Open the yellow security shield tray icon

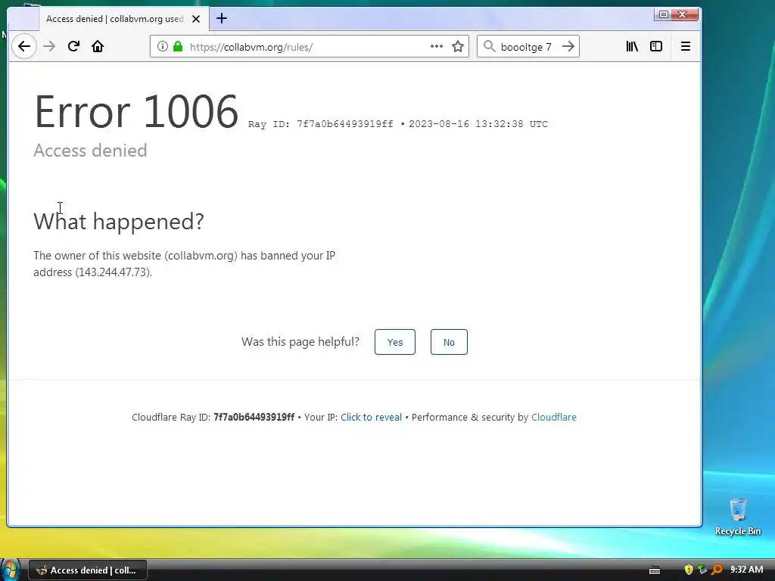pyautogui.click(x=689, y=570)
